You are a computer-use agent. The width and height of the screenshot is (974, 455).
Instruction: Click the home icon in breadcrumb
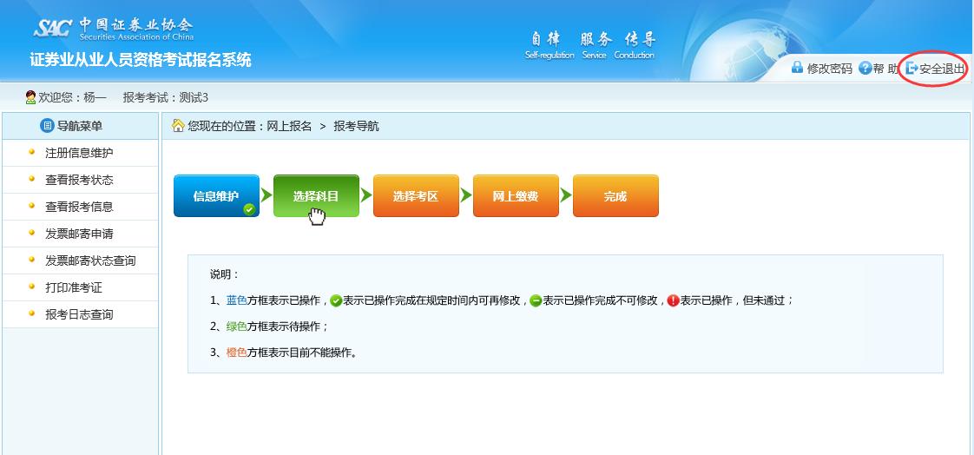click(x=178, y=126)
